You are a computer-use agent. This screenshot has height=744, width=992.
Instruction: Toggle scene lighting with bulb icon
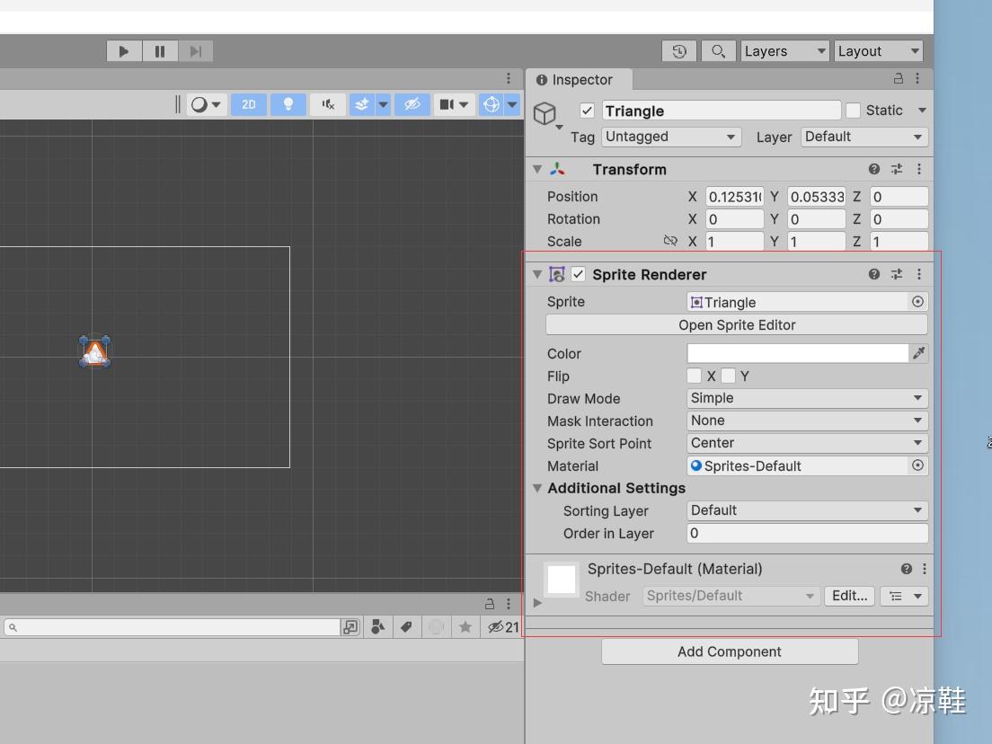(x=288, y=103)
